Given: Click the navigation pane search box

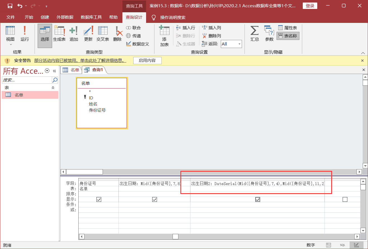Looking at the screenshot, I should tap(27, 80).
